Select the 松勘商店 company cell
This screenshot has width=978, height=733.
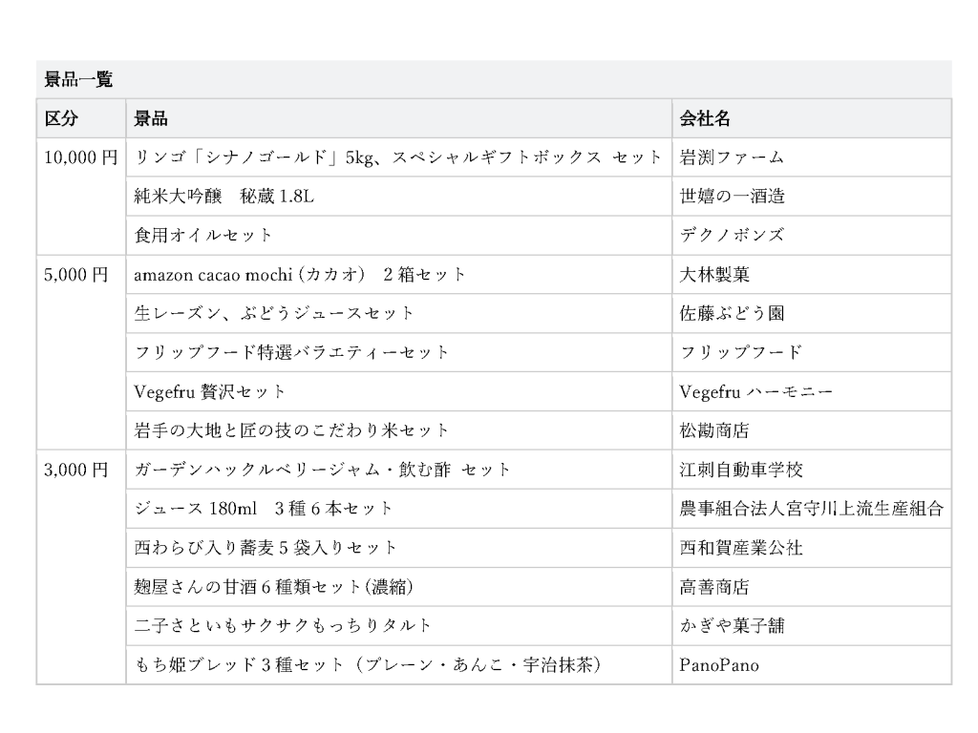[x=812, y=430]
